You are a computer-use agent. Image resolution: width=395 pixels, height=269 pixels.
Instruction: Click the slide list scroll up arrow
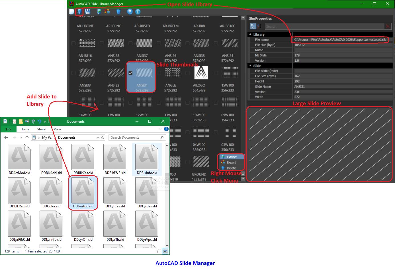tap(243, 18)
